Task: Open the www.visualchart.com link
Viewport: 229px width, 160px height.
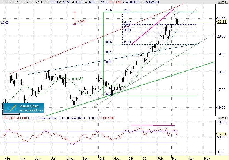Action: [31, 110]
